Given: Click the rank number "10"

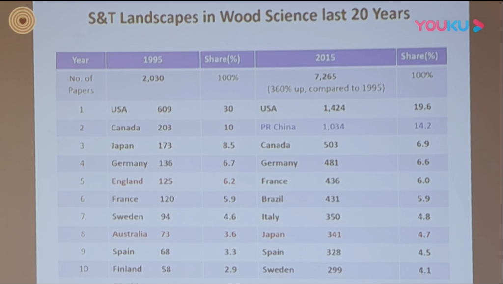Looking at the screenshot, I should click(x=84, y=269).
